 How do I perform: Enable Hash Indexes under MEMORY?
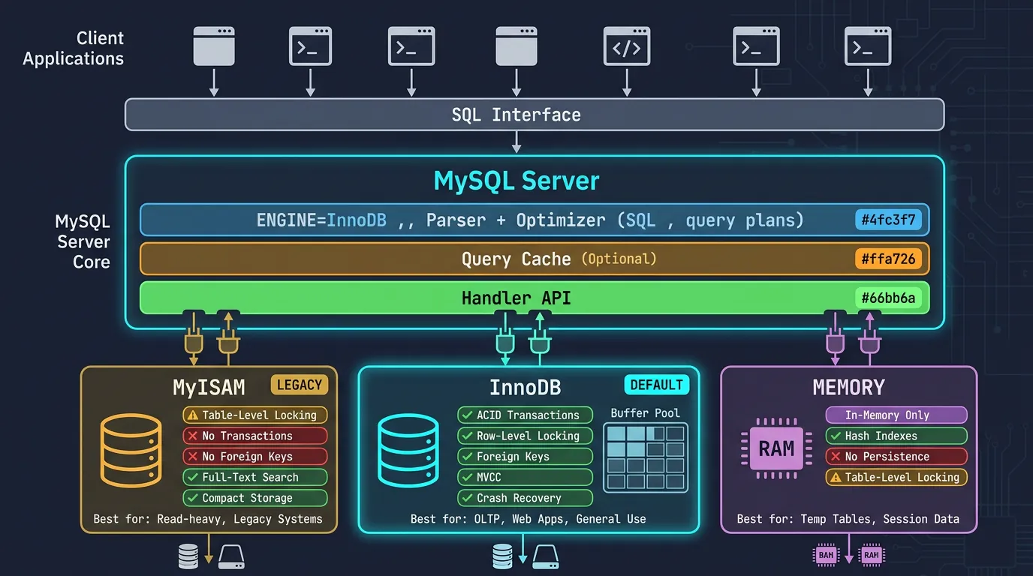click(x=896, y=436)
